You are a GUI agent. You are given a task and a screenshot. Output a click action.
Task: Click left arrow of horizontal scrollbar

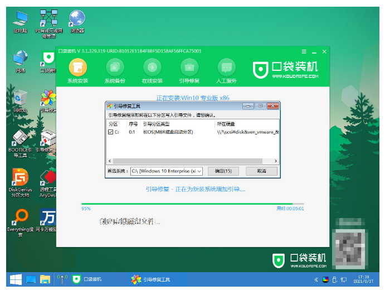[110, 161]
